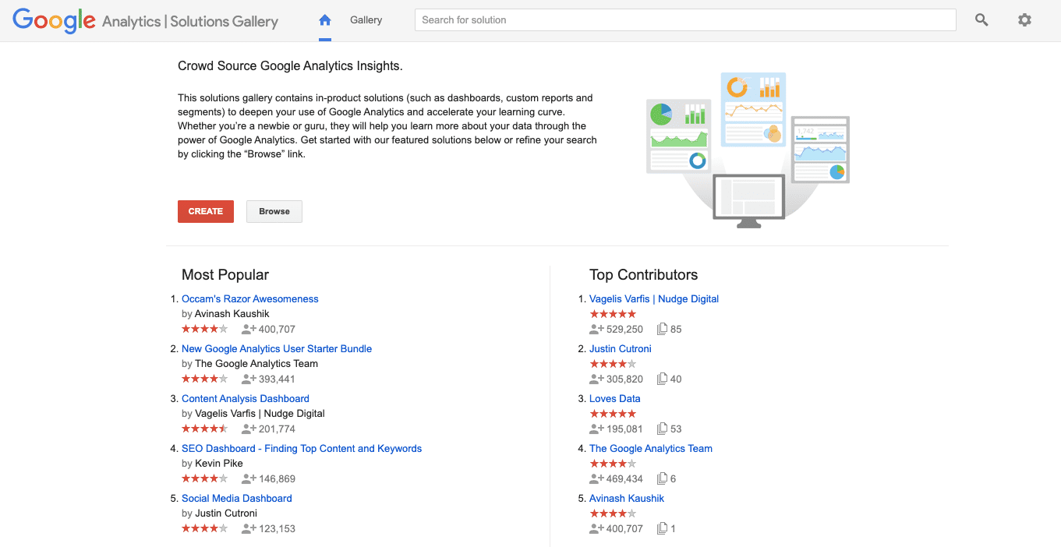Click the documents icon beside 1 under Avinash Kaushik contributor
Screen dimensions: 1061x547
tap(662, 528)
